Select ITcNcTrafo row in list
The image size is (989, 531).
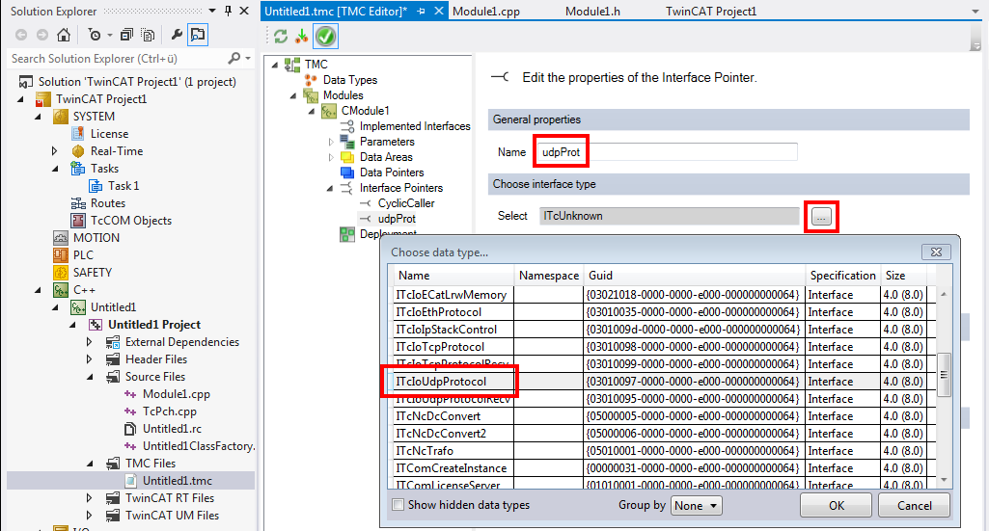tap(660, 450)
